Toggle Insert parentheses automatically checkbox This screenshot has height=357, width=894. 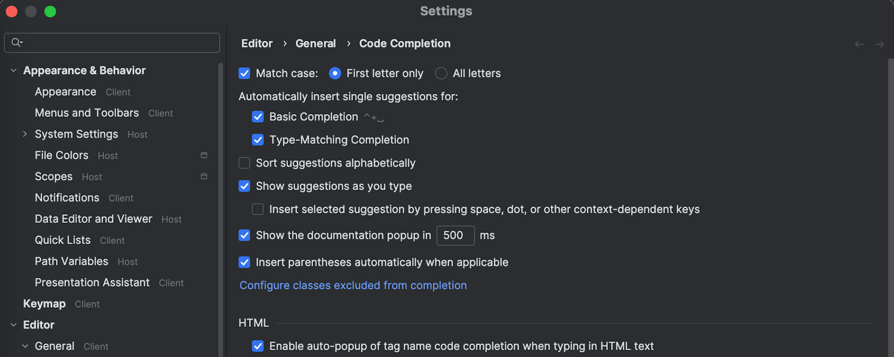[x=244, y=262]
